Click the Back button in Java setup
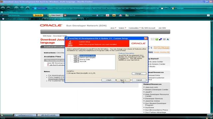 coord(108,80)
